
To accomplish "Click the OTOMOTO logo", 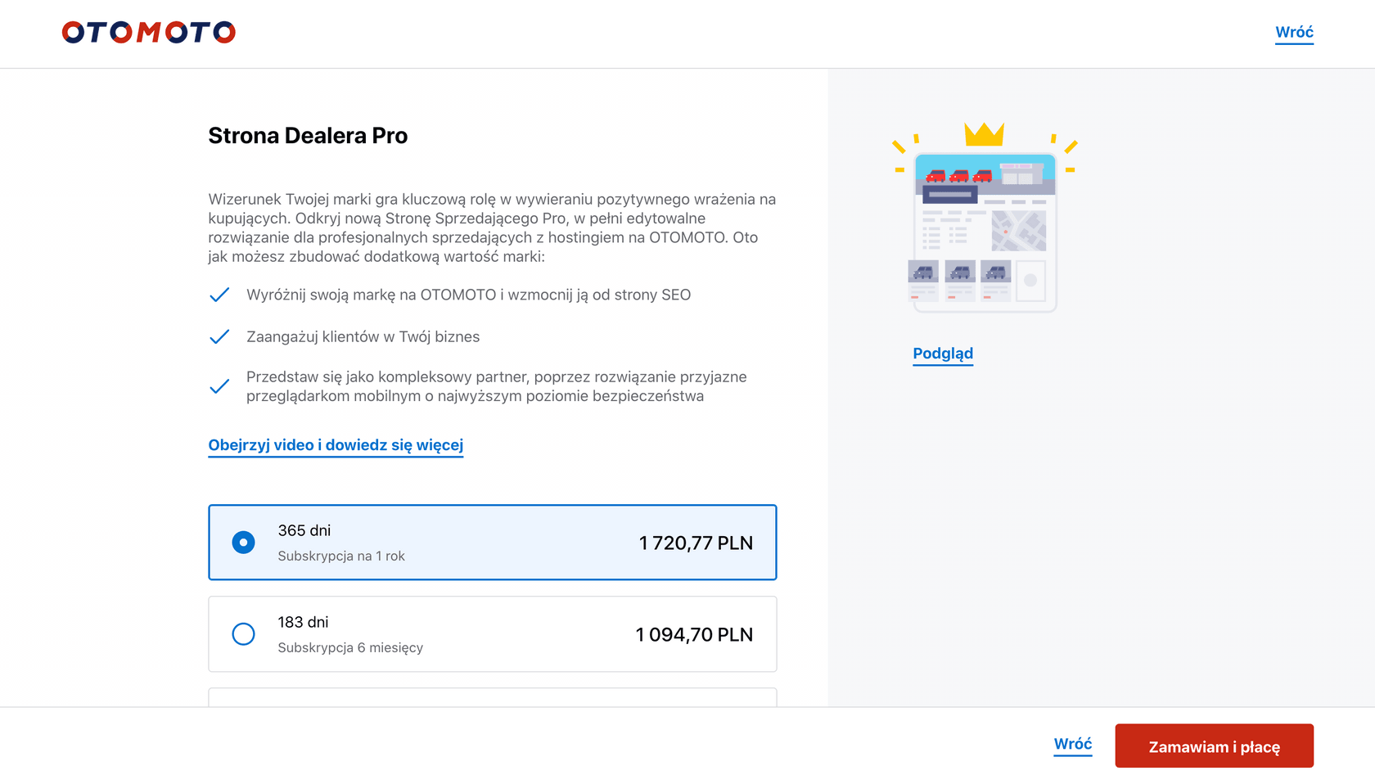I will [149, 32].
